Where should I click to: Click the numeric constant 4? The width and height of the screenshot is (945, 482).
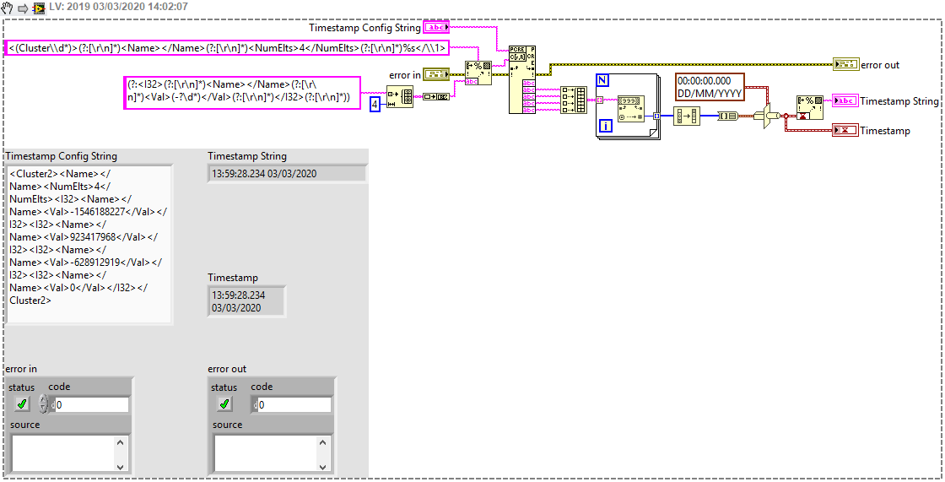coord(375,104)
